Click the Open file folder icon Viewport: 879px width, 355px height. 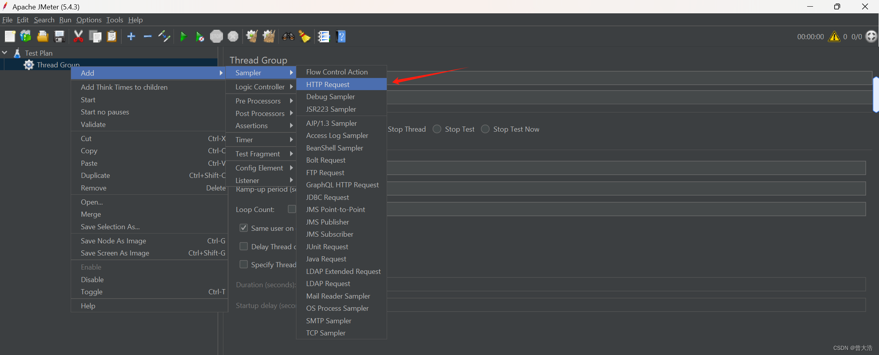[42, 36]
